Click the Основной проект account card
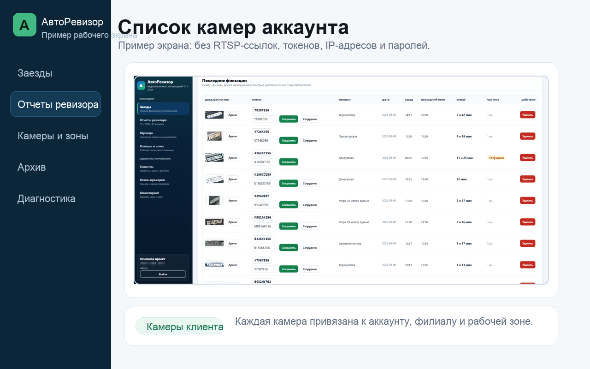Image resolution: width=590 pixels, height=369 pixels. click(163, 267)
